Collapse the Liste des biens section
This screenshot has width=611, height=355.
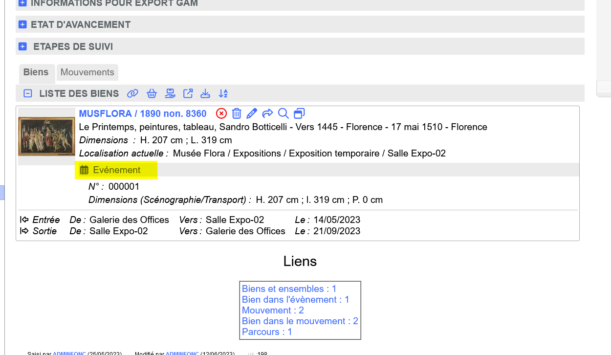pos(28,93)
